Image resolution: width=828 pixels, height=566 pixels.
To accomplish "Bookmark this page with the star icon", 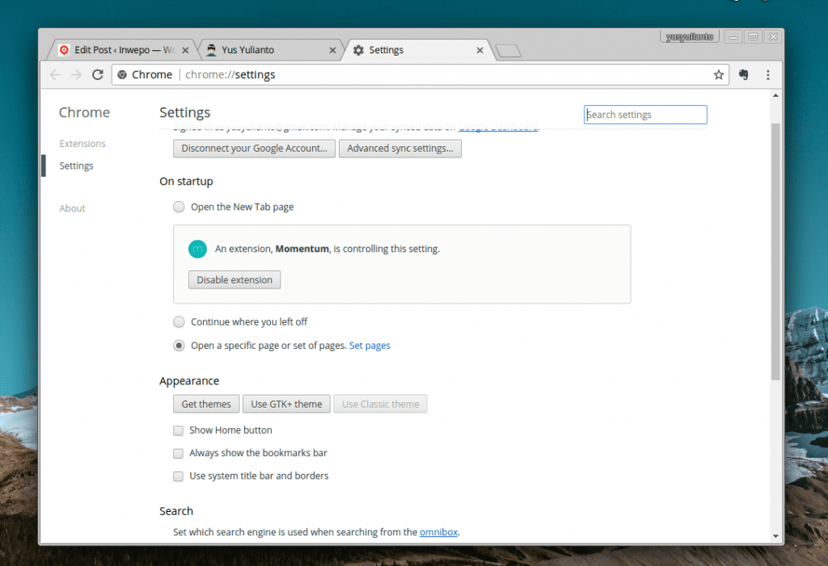I will point(718,74).
